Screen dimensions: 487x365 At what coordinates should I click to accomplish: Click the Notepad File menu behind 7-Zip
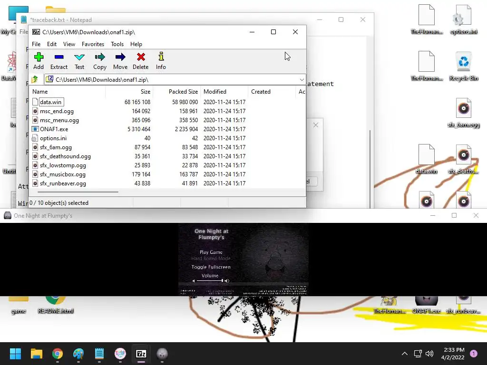[x=24, y=32]
